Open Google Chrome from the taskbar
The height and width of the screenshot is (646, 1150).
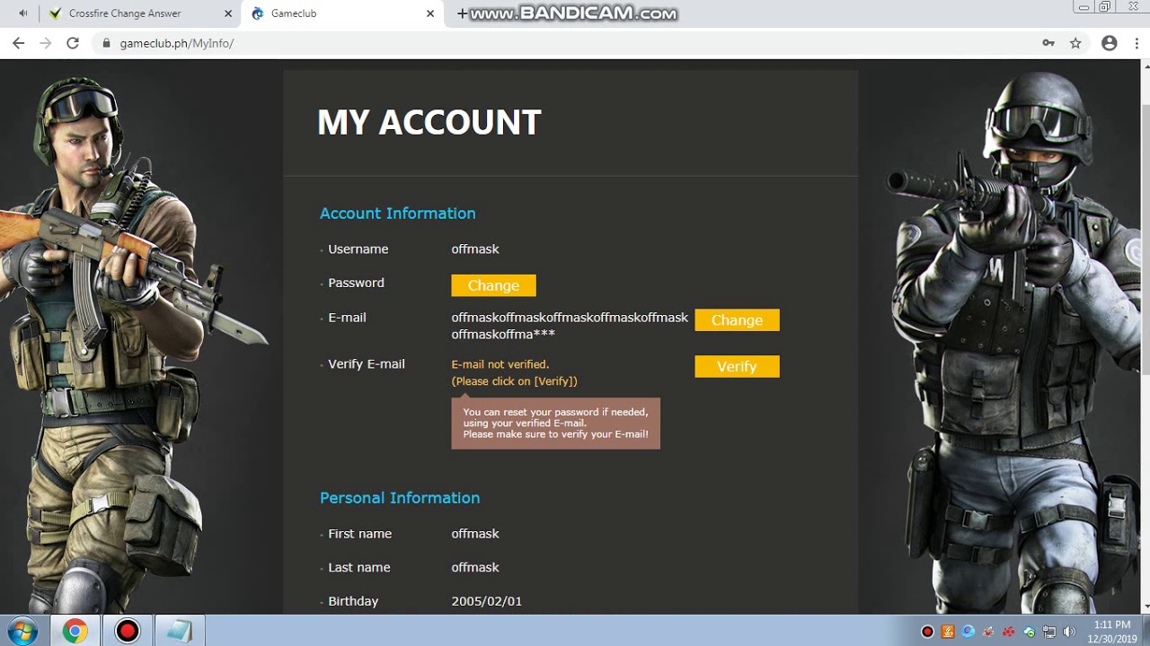point(75,631)
